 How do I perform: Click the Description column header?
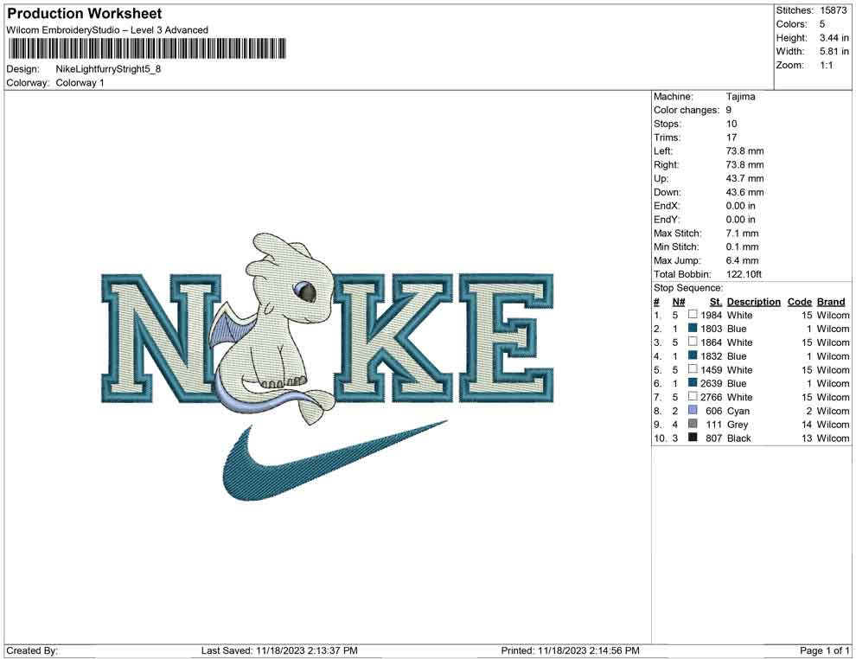754,301
